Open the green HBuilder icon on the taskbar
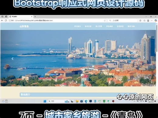 click(104, 101)
